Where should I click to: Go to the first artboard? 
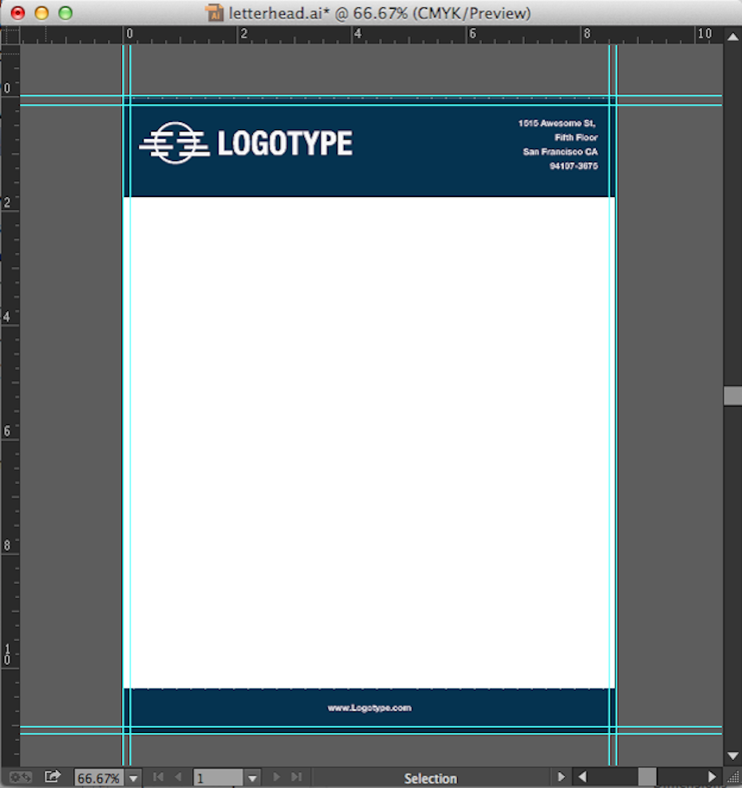[158, 778]
